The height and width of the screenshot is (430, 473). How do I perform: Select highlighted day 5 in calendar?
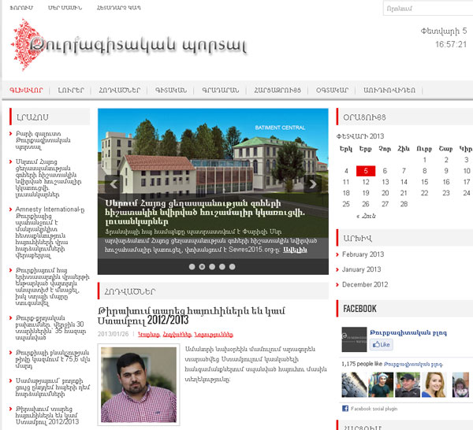pos(364,171)
